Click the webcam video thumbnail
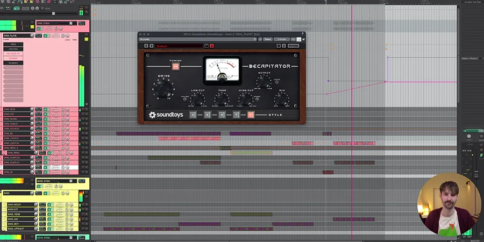This screenshot has width=484, height=242. pyautogui.click(x=449, y=204)
